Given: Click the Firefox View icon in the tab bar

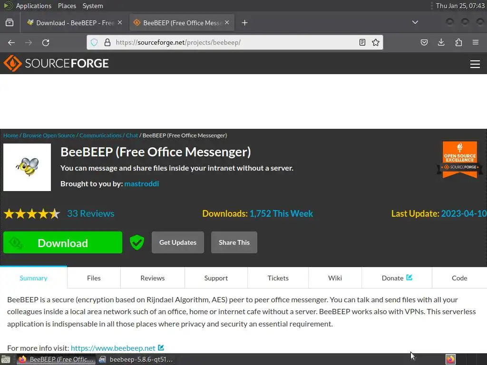Looking at the screenshot, I should pyautogui.click(x=10, y=23).
